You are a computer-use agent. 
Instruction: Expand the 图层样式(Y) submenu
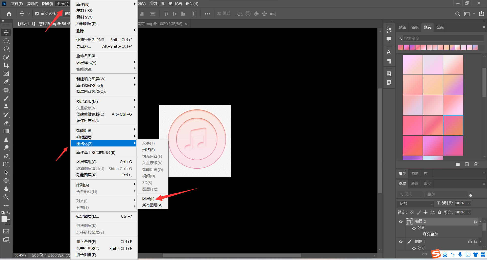tap(104, 63)
